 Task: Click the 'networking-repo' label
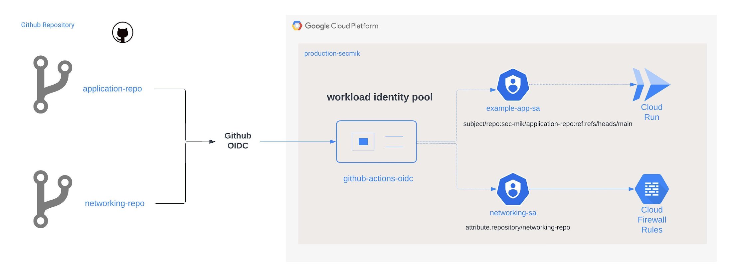(x=114, y=203)
